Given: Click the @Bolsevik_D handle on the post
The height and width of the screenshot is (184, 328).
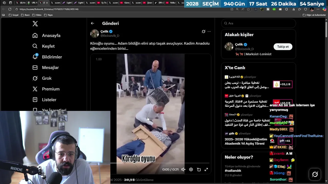Looking at the screenshot, I should click(x=110, y=36).
